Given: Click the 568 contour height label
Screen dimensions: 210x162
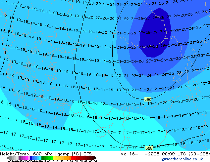Looking at the screenshot, I should (x=149, y=148).
